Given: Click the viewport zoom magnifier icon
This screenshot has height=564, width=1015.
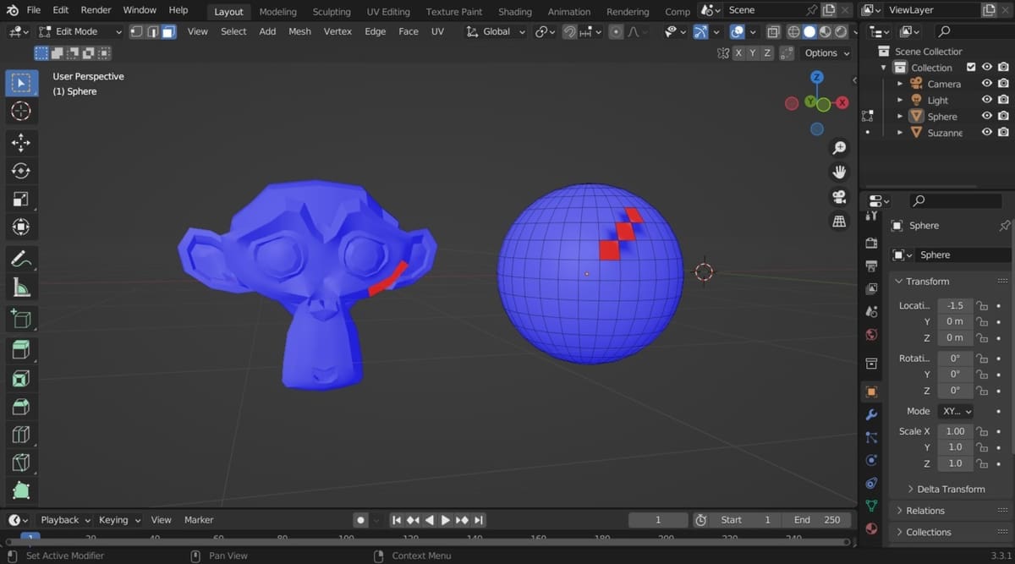Looking at the screenshot, I should (x=839, y=148).
